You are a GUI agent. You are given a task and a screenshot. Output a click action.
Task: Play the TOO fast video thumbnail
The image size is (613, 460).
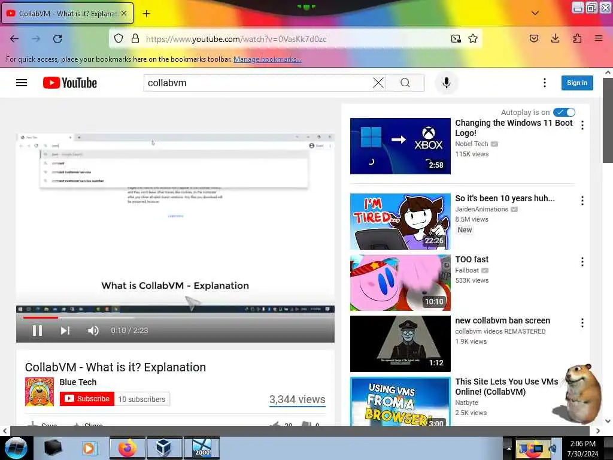point(400,283)
